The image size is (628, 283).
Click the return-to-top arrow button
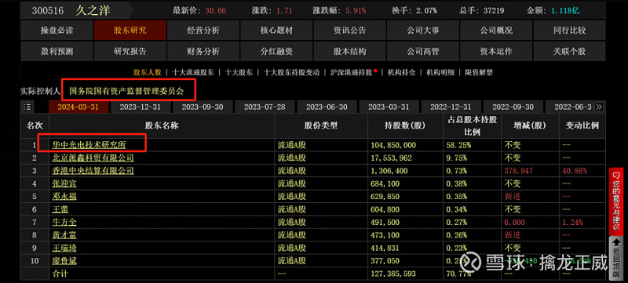pyautogui.click(x=615, y=259)
